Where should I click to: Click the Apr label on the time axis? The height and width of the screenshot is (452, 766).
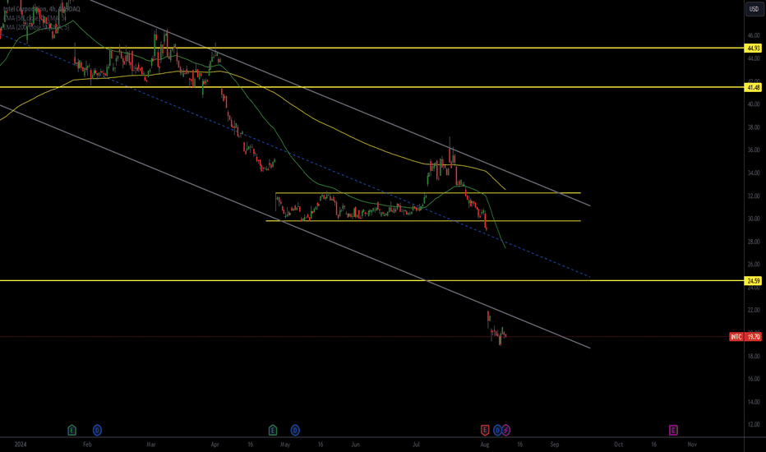tap(215, 445)
